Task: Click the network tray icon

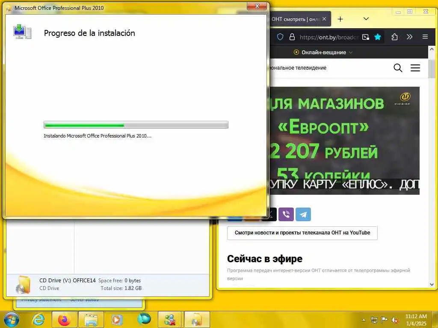Action: click(x=374, y=320)
